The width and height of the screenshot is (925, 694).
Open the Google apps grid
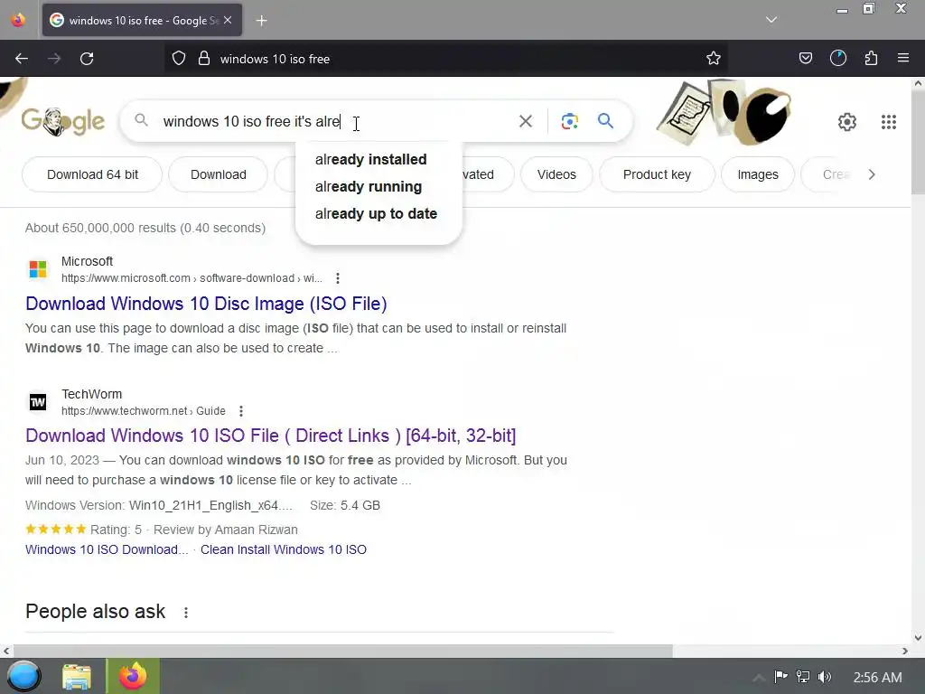(x=889, y=122)
